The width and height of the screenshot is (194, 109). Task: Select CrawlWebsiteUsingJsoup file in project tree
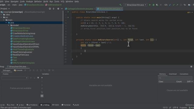pyautogui.click(x=24, y=33)
